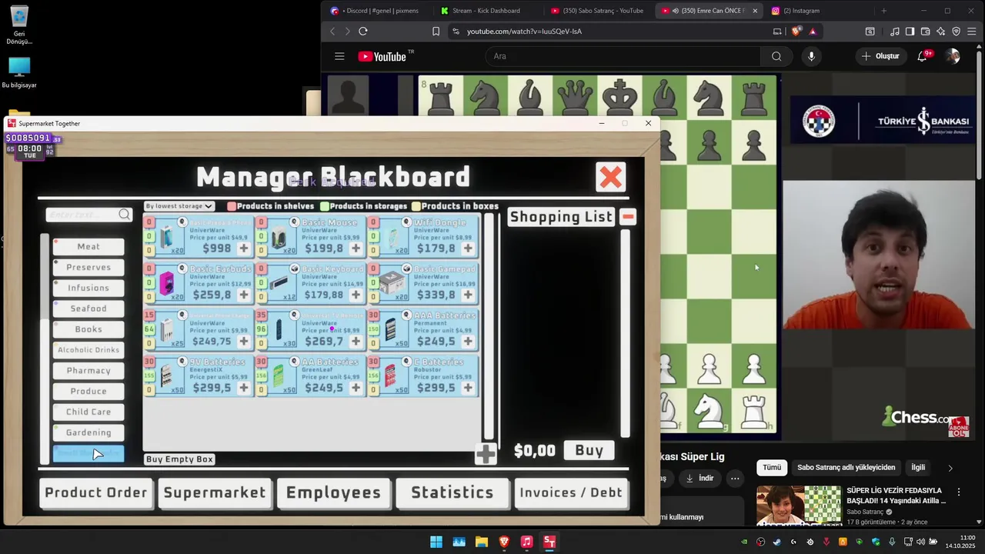Open File Explorer from the taskbar

[481, 542]
